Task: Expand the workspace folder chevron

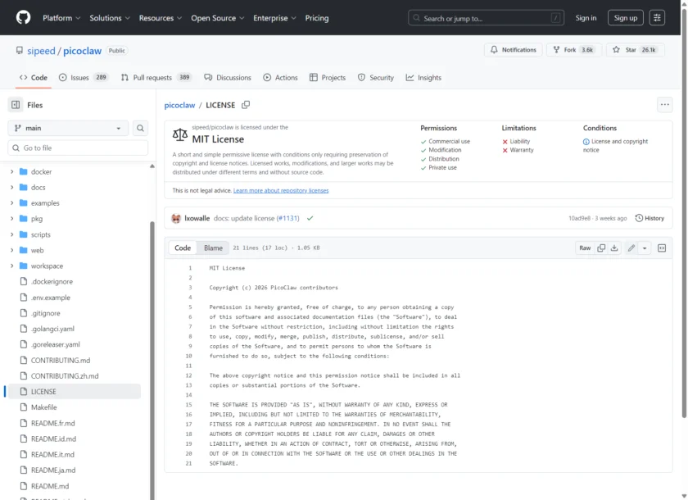Action: coord(12,266)
